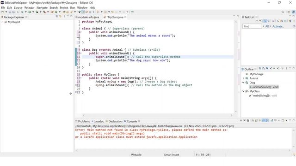Toggle Hide Fields in Outline view

pyautogui.click(x=267, y=69)
